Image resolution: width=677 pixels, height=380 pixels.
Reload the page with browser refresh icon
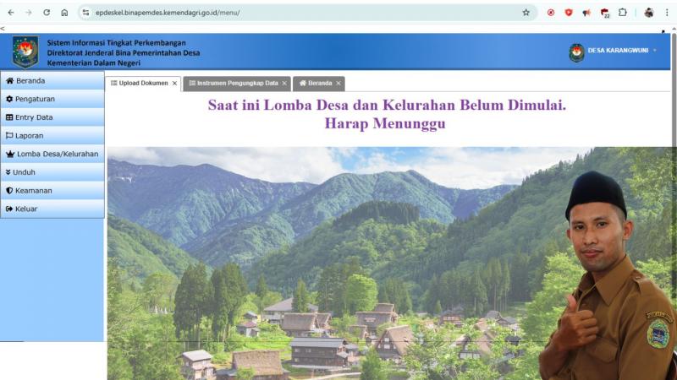(x=47, y=13)
